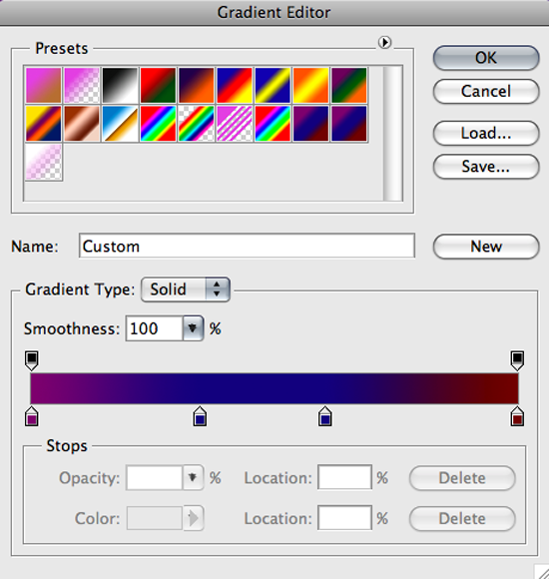Select the second navy blue color stop
Image resolution: width=549 pixels, height=579 pixels.
tap(324, 416)
